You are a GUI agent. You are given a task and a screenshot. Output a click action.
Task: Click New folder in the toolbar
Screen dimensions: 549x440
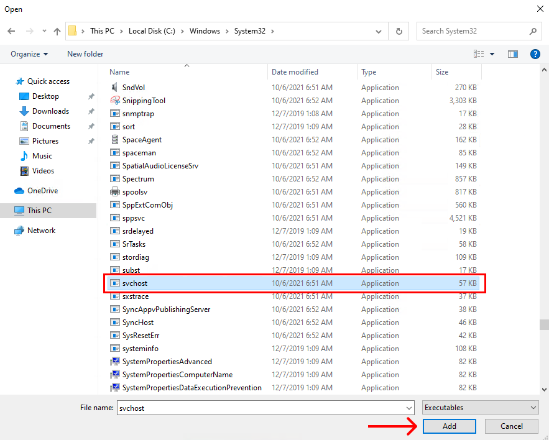[85, 54]
